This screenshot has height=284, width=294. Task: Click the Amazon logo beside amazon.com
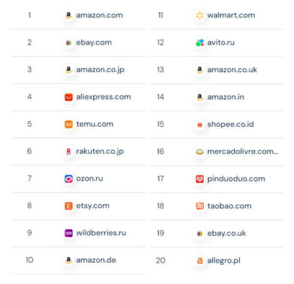[x=69, y=15]
